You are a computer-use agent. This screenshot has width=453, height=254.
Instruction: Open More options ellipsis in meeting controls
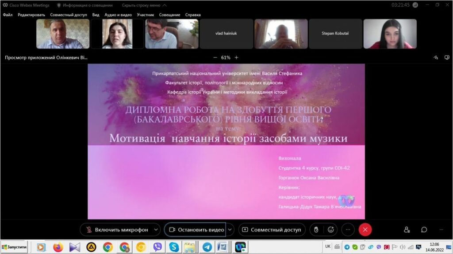click(348, 230)
